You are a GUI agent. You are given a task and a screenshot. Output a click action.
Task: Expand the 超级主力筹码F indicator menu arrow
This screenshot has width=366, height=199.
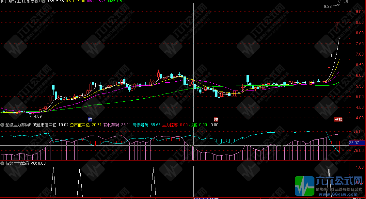tap(2, 124)
